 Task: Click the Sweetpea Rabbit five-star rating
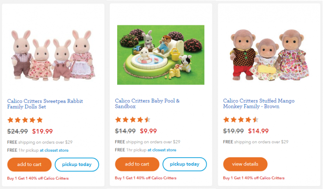pos(25,120)
